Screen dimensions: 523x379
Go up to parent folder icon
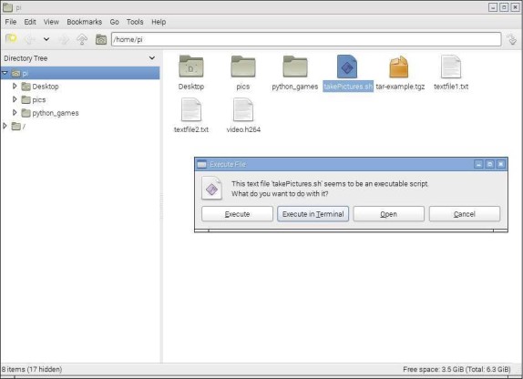[x=82, y=39]
